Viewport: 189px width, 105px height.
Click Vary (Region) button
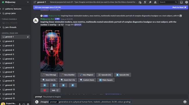86,75
